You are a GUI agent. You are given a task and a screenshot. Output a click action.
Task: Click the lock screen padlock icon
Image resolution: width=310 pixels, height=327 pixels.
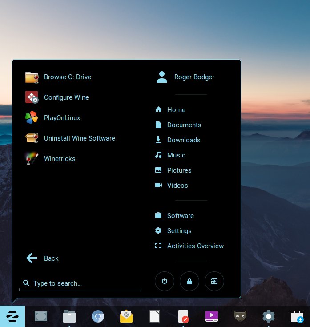click(189, 281)
